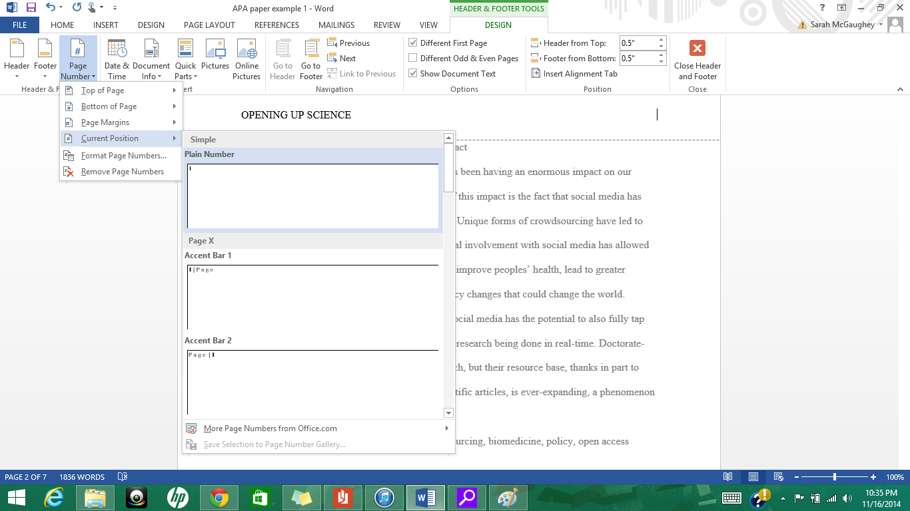Image resolution: width=910 pixels, height=511 pixels.
Task: Expand the Top of Page submenu
Action: coord(101,90)
